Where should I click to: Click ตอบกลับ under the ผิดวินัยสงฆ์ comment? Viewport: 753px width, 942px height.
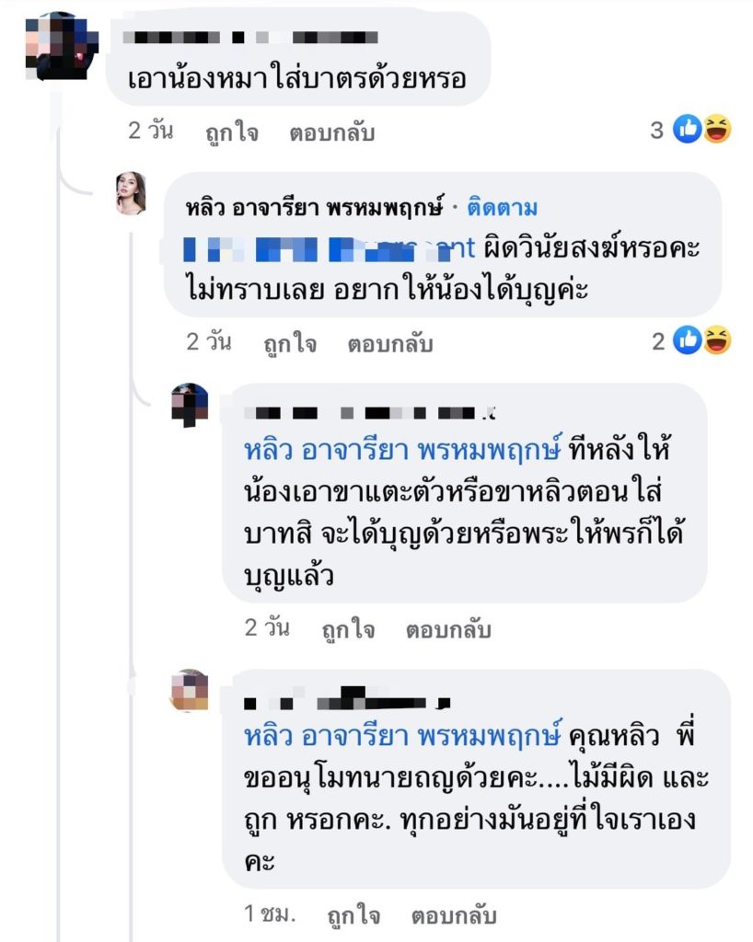point(390,344)
